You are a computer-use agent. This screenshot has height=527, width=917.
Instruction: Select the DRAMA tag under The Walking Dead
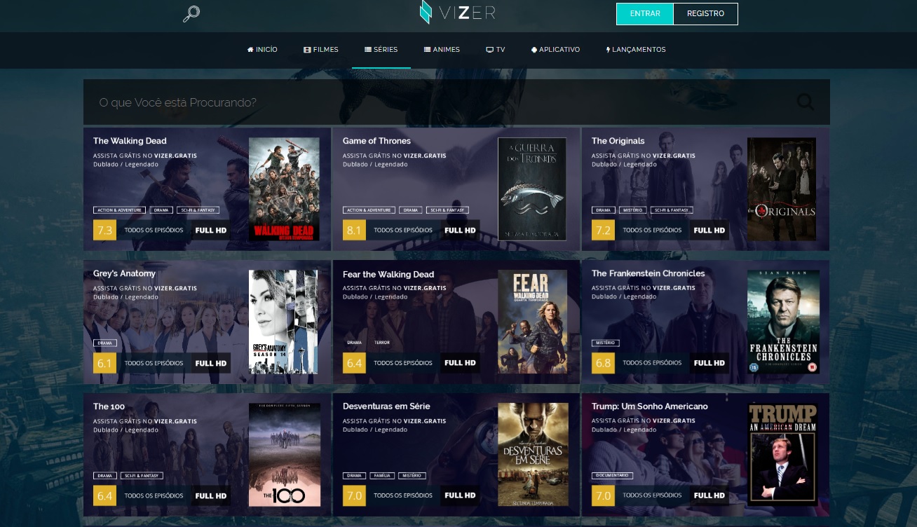point(161,210)
